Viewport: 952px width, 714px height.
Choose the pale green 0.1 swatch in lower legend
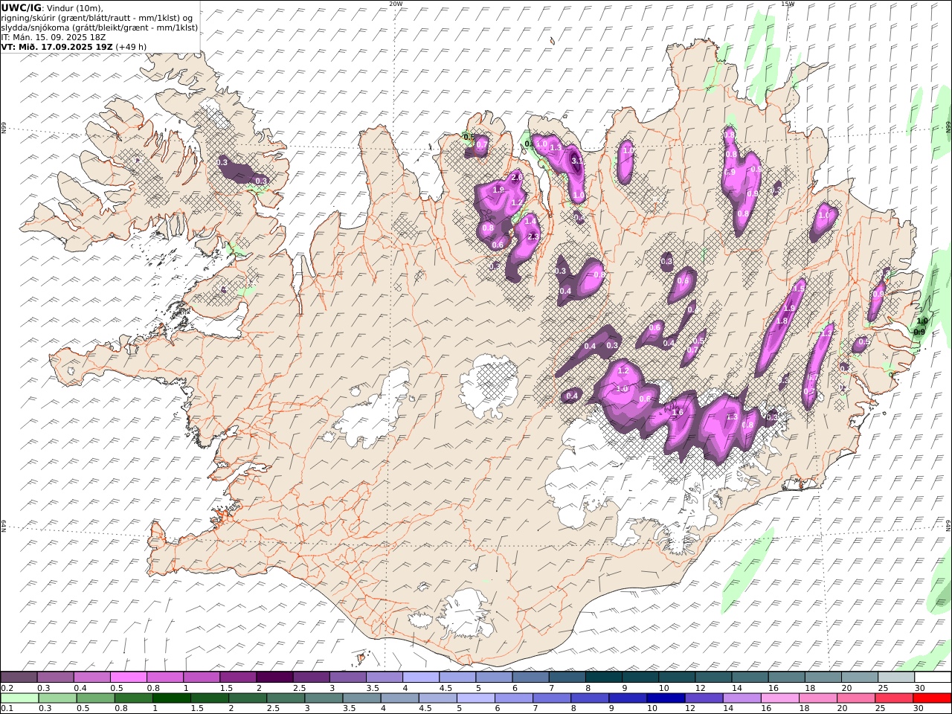[20, 698]
